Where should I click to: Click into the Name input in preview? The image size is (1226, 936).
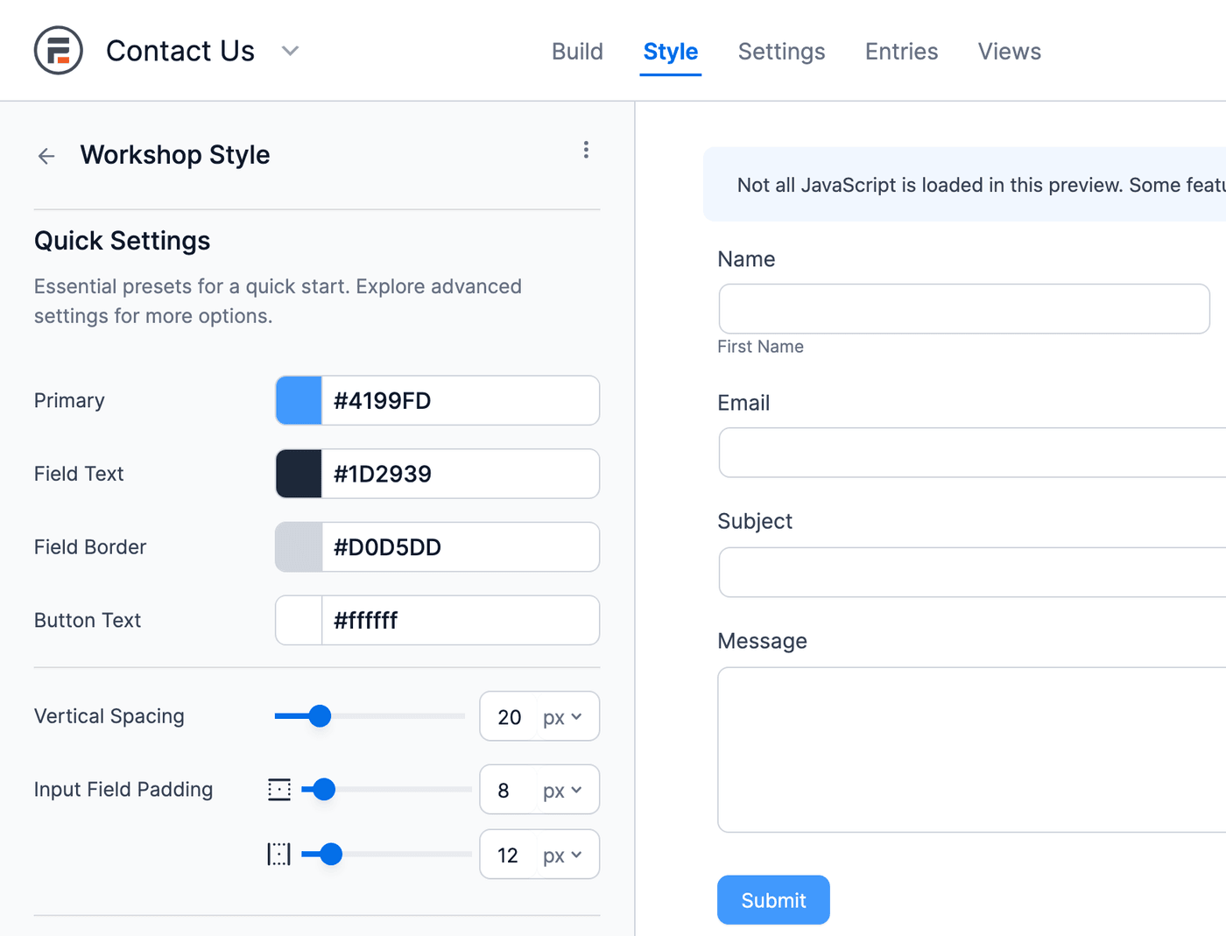(x=964, y=309)
